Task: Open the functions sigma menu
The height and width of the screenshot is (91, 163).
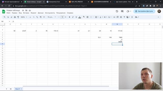Action: (x=132, y=17)
